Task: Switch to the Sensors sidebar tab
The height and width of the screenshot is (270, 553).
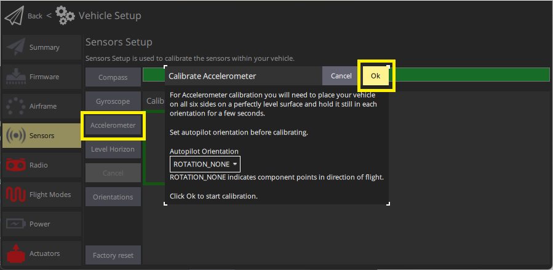Action: 41,136
